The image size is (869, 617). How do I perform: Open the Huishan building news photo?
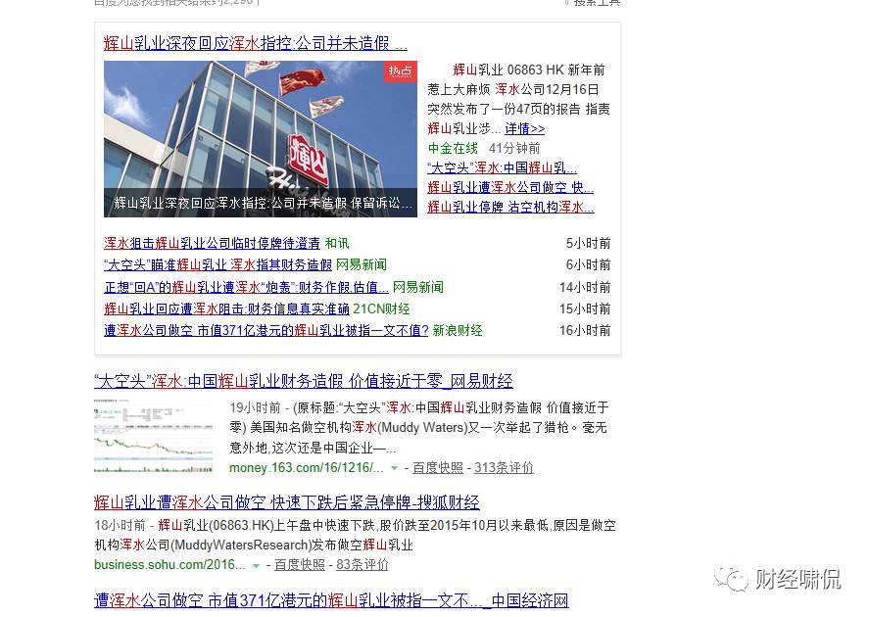pyautogui.click(x=261, y=138)
